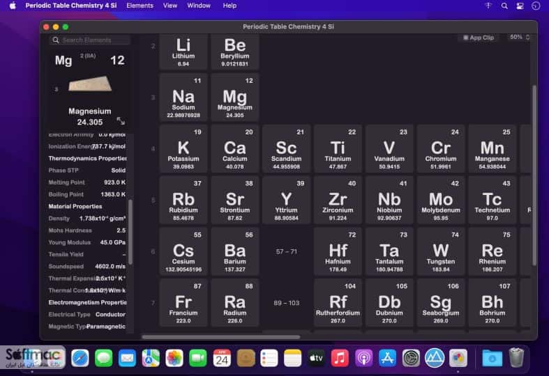
Task: Select the Chromium element tile
Action: 441,149
